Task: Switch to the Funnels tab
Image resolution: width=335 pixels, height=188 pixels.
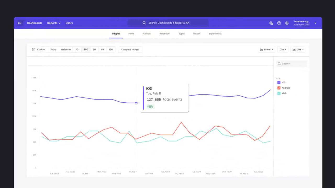Action: coord(147,33)
